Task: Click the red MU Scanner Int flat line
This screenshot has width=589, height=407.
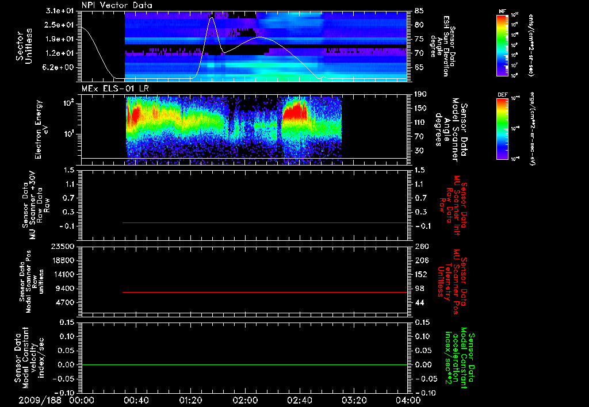Action: tap(265, 222)
